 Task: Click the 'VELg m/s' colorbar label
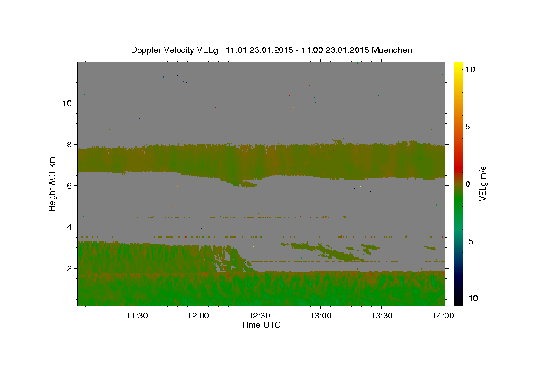click(x=483, y=183)
